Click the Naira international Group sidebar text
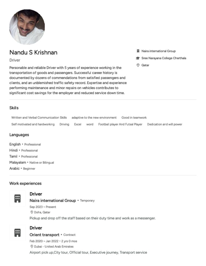 pos(159,51)
